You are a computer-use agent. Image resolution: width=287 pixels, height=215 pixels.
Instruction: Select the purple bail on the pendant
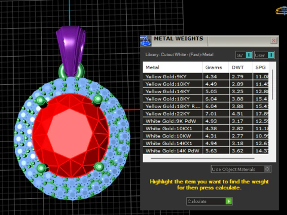coord(71,51)
